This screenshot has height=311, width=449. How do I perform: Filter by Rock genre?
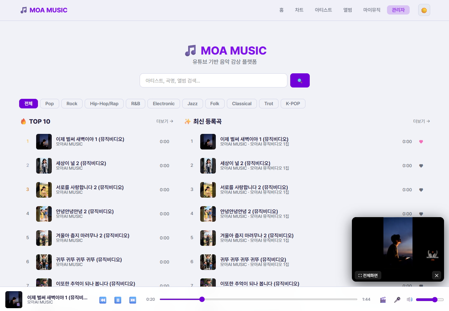(72, 103)
